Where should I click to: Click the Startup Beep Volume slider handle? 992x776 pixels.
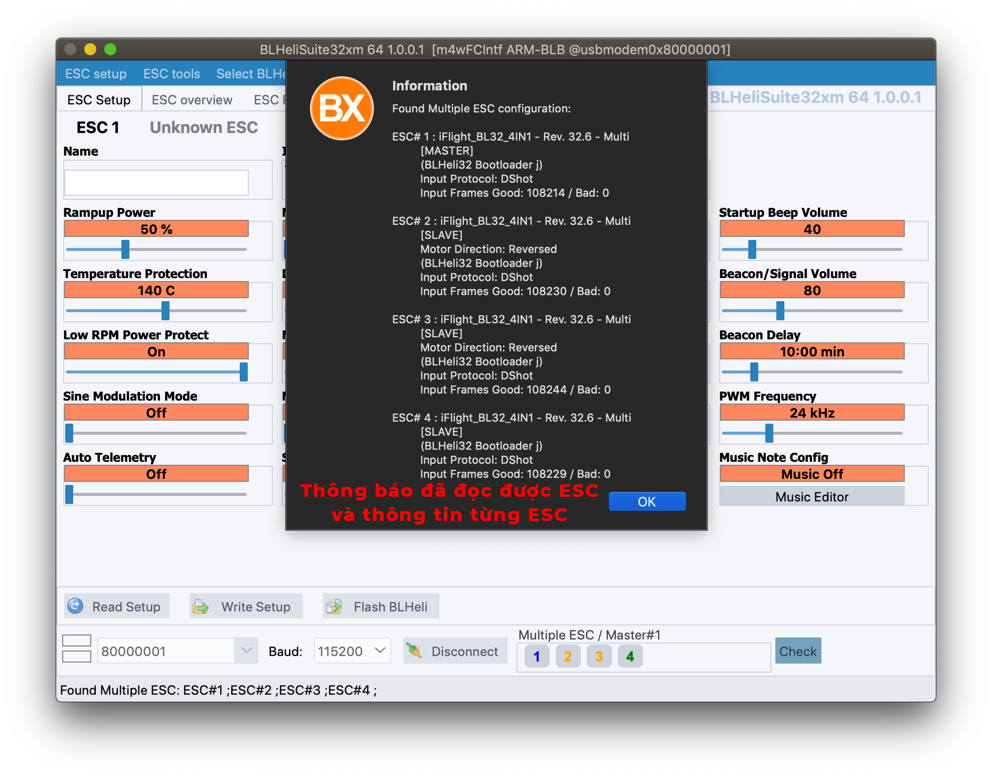point(752,249)
